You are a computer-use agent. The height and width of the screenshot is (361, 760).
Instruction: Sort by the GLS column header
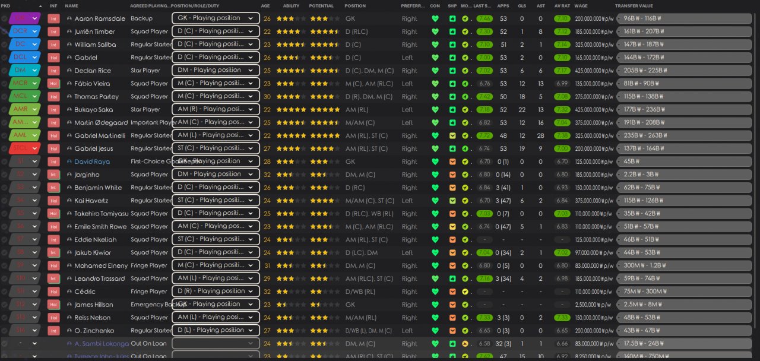tap(522, 6)
